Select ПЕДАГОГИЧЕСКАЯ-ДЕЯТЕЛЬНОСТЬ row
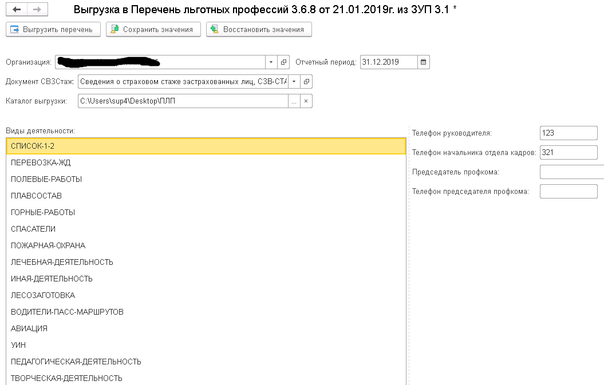This screenshot has height=385, width=604. click(x=206, y=362)
